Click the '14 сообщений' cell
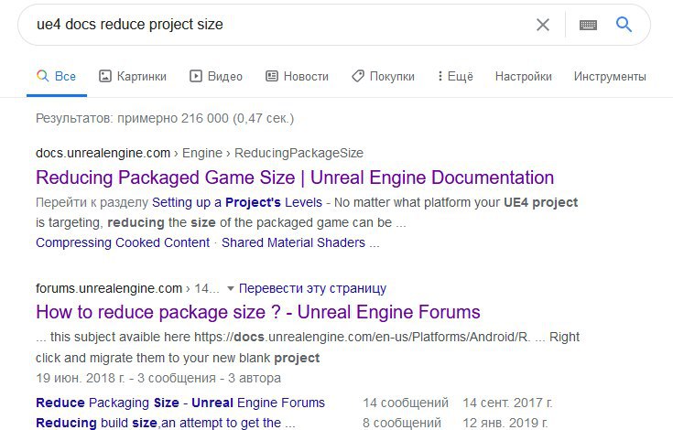 coord(406,403)
